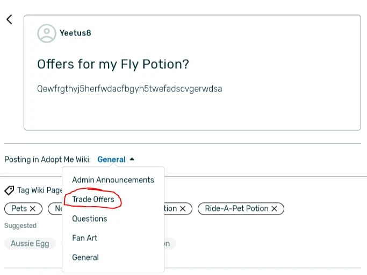
Task: Add the partially hidden suggested tag ending in "on"
Action: 168,243
